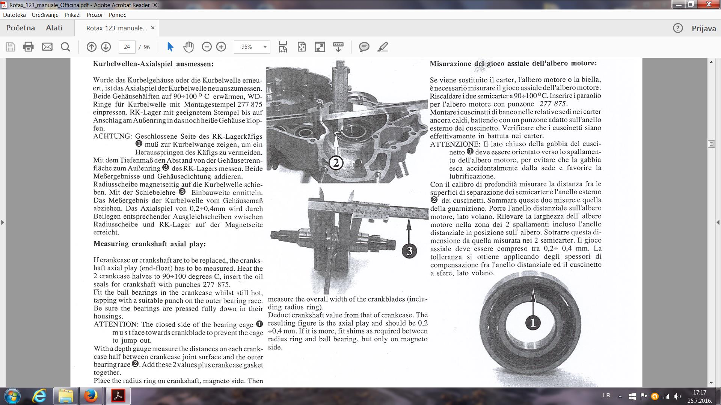Viewport: 721px width, 405px height.
Task: Open the Find text magnifier tool
Action: 65,47
